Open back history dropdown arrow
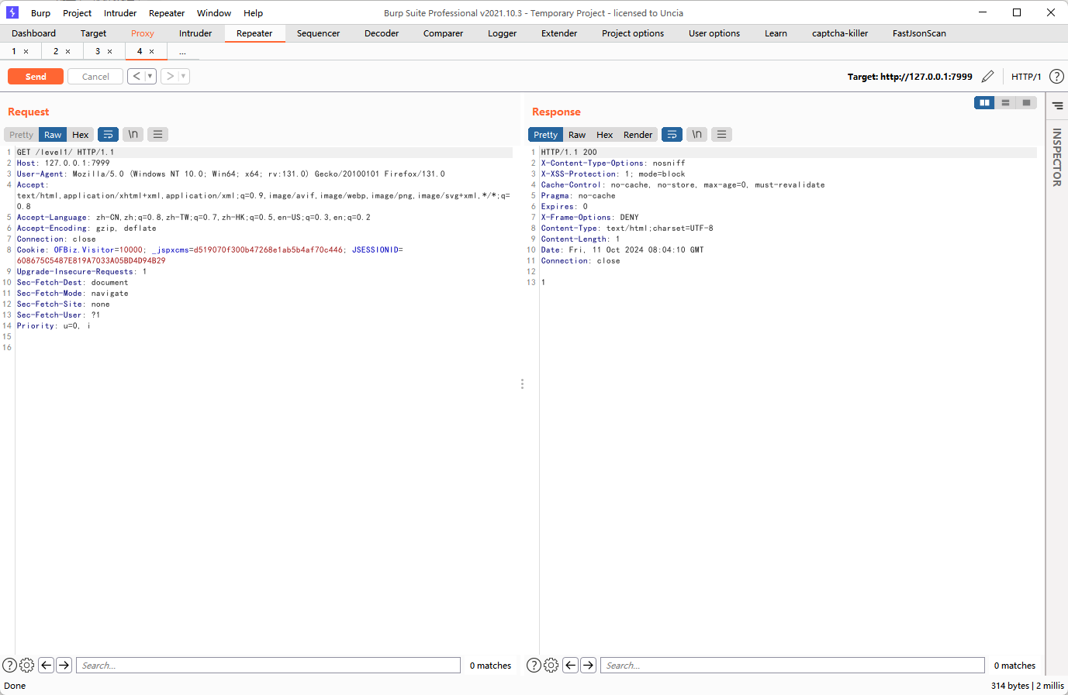The height and width of the screenshot is (695, 1068). (x=150, y=76)
